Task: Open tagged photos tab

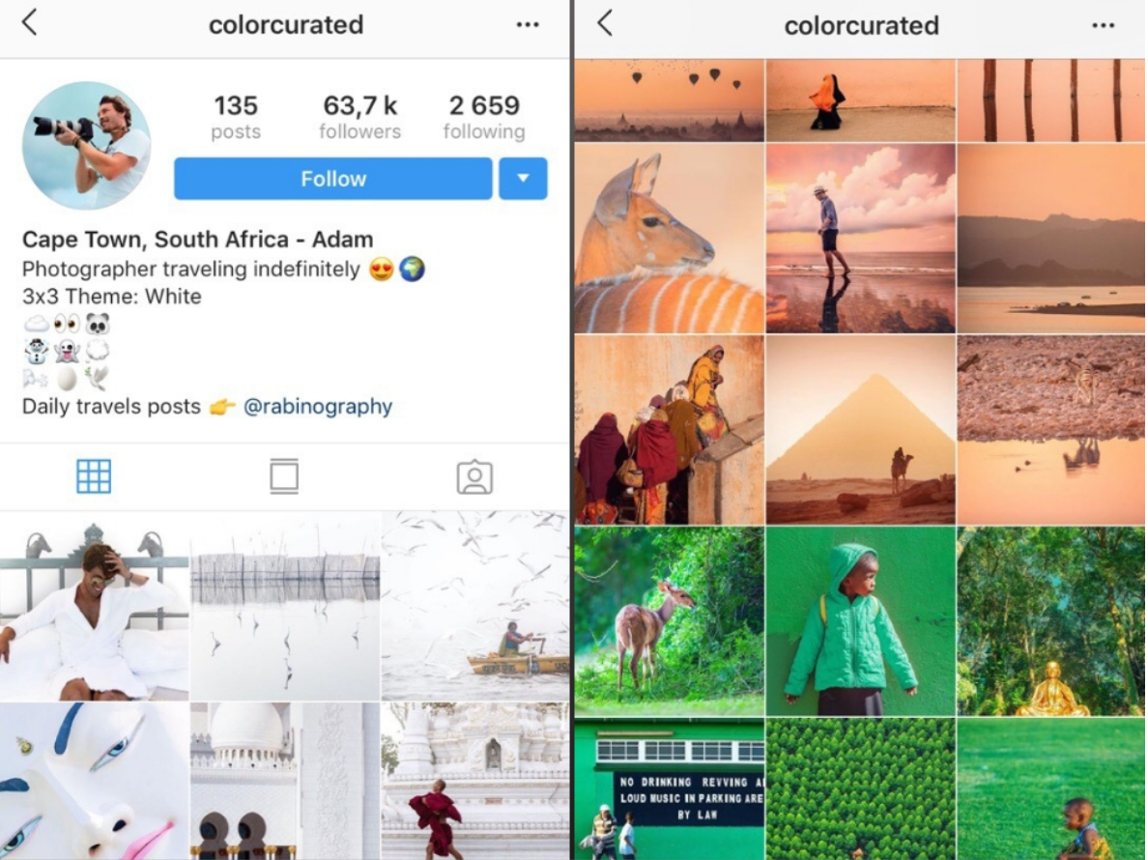Action: (474, 476)
